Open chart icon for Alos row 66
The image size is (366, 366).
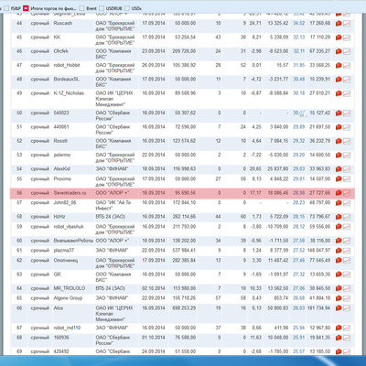click(x=347, y=308)
